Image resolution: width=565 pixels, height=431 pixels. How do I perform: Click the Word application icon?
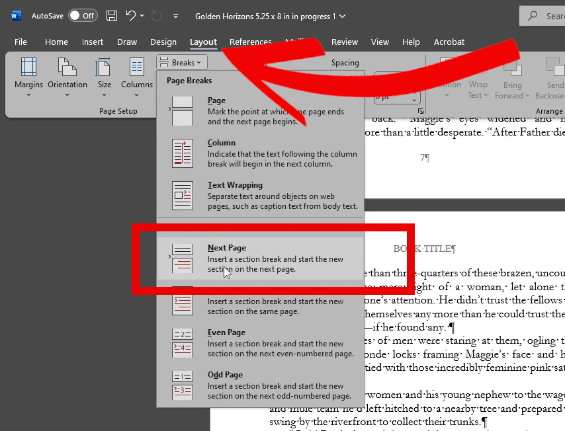[x=15, y=16]
